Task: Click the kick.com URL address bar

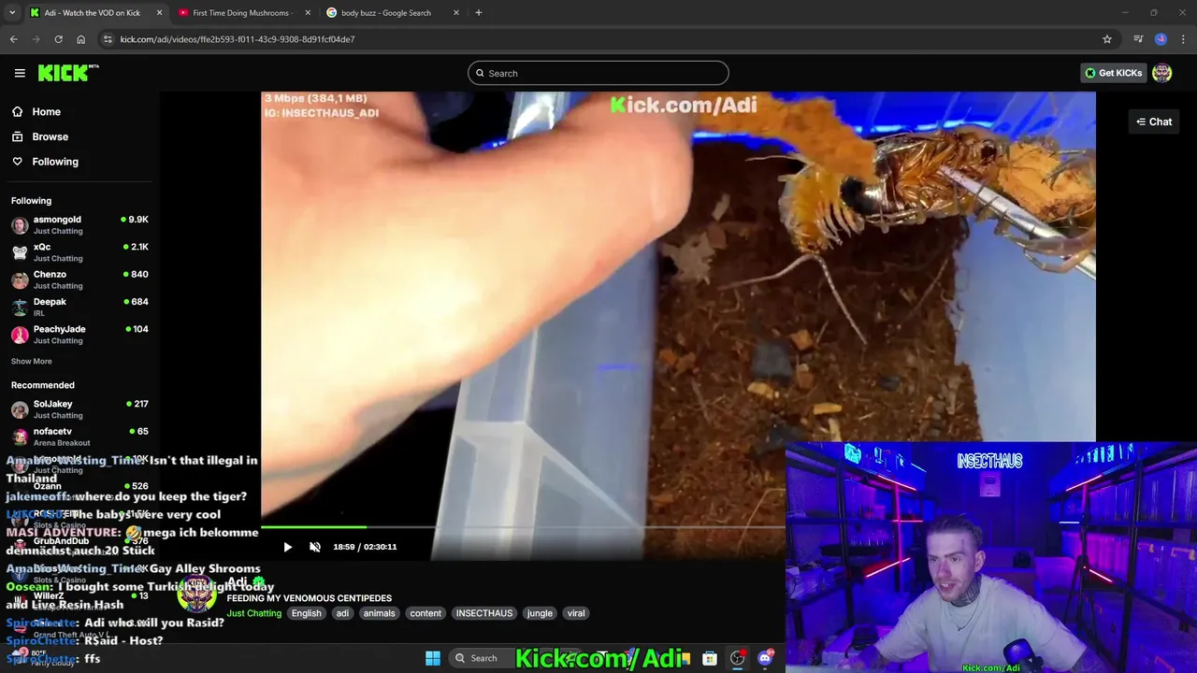Action: [x=598, y=39]
